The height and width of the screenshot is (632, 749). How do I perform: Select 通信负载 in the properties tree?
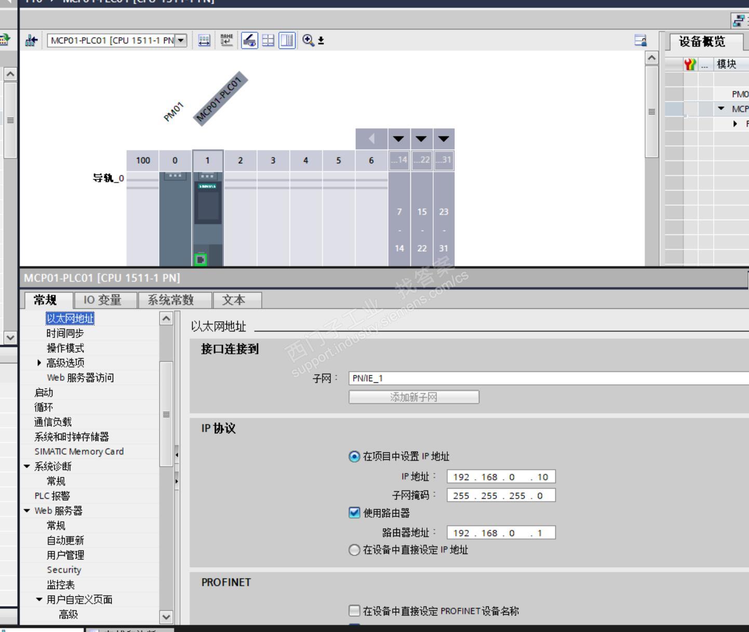53,422
